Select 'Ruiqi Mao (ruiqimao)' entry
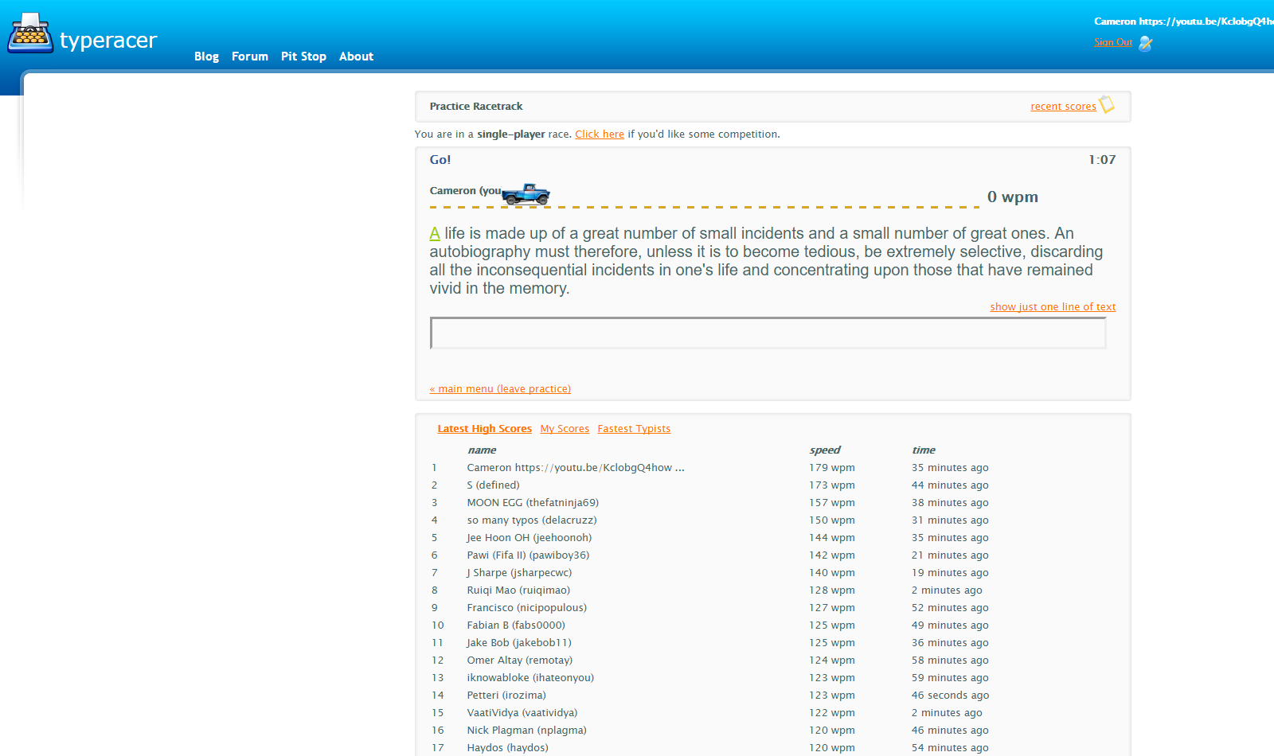This screenshot has height=756, width=1274. click(518, 590)
